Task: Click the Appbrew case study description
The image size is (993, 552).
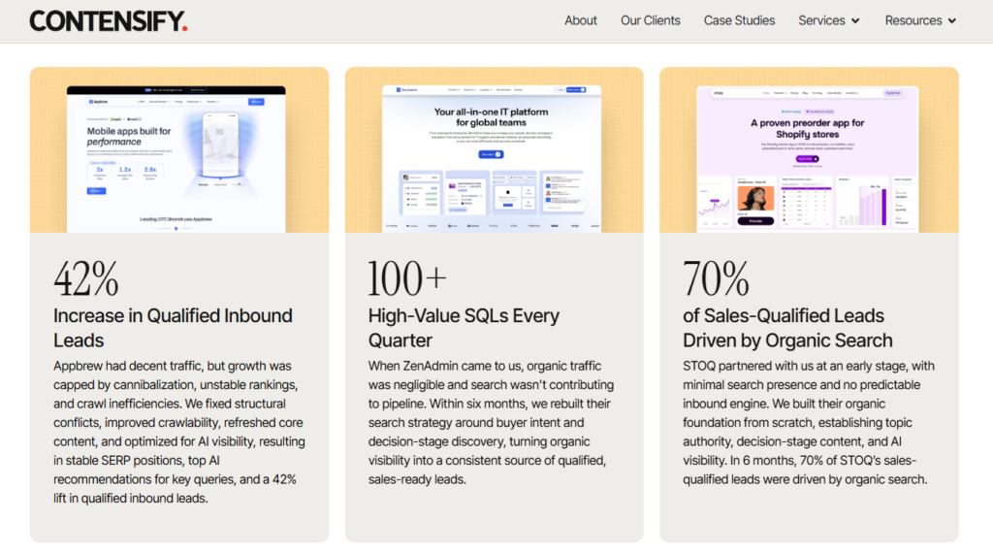Action: tap(179, 433)
